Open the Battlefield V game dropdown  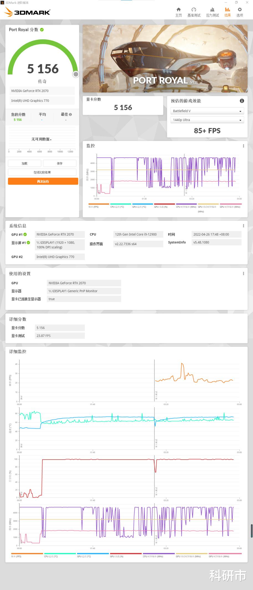point(207,111)
